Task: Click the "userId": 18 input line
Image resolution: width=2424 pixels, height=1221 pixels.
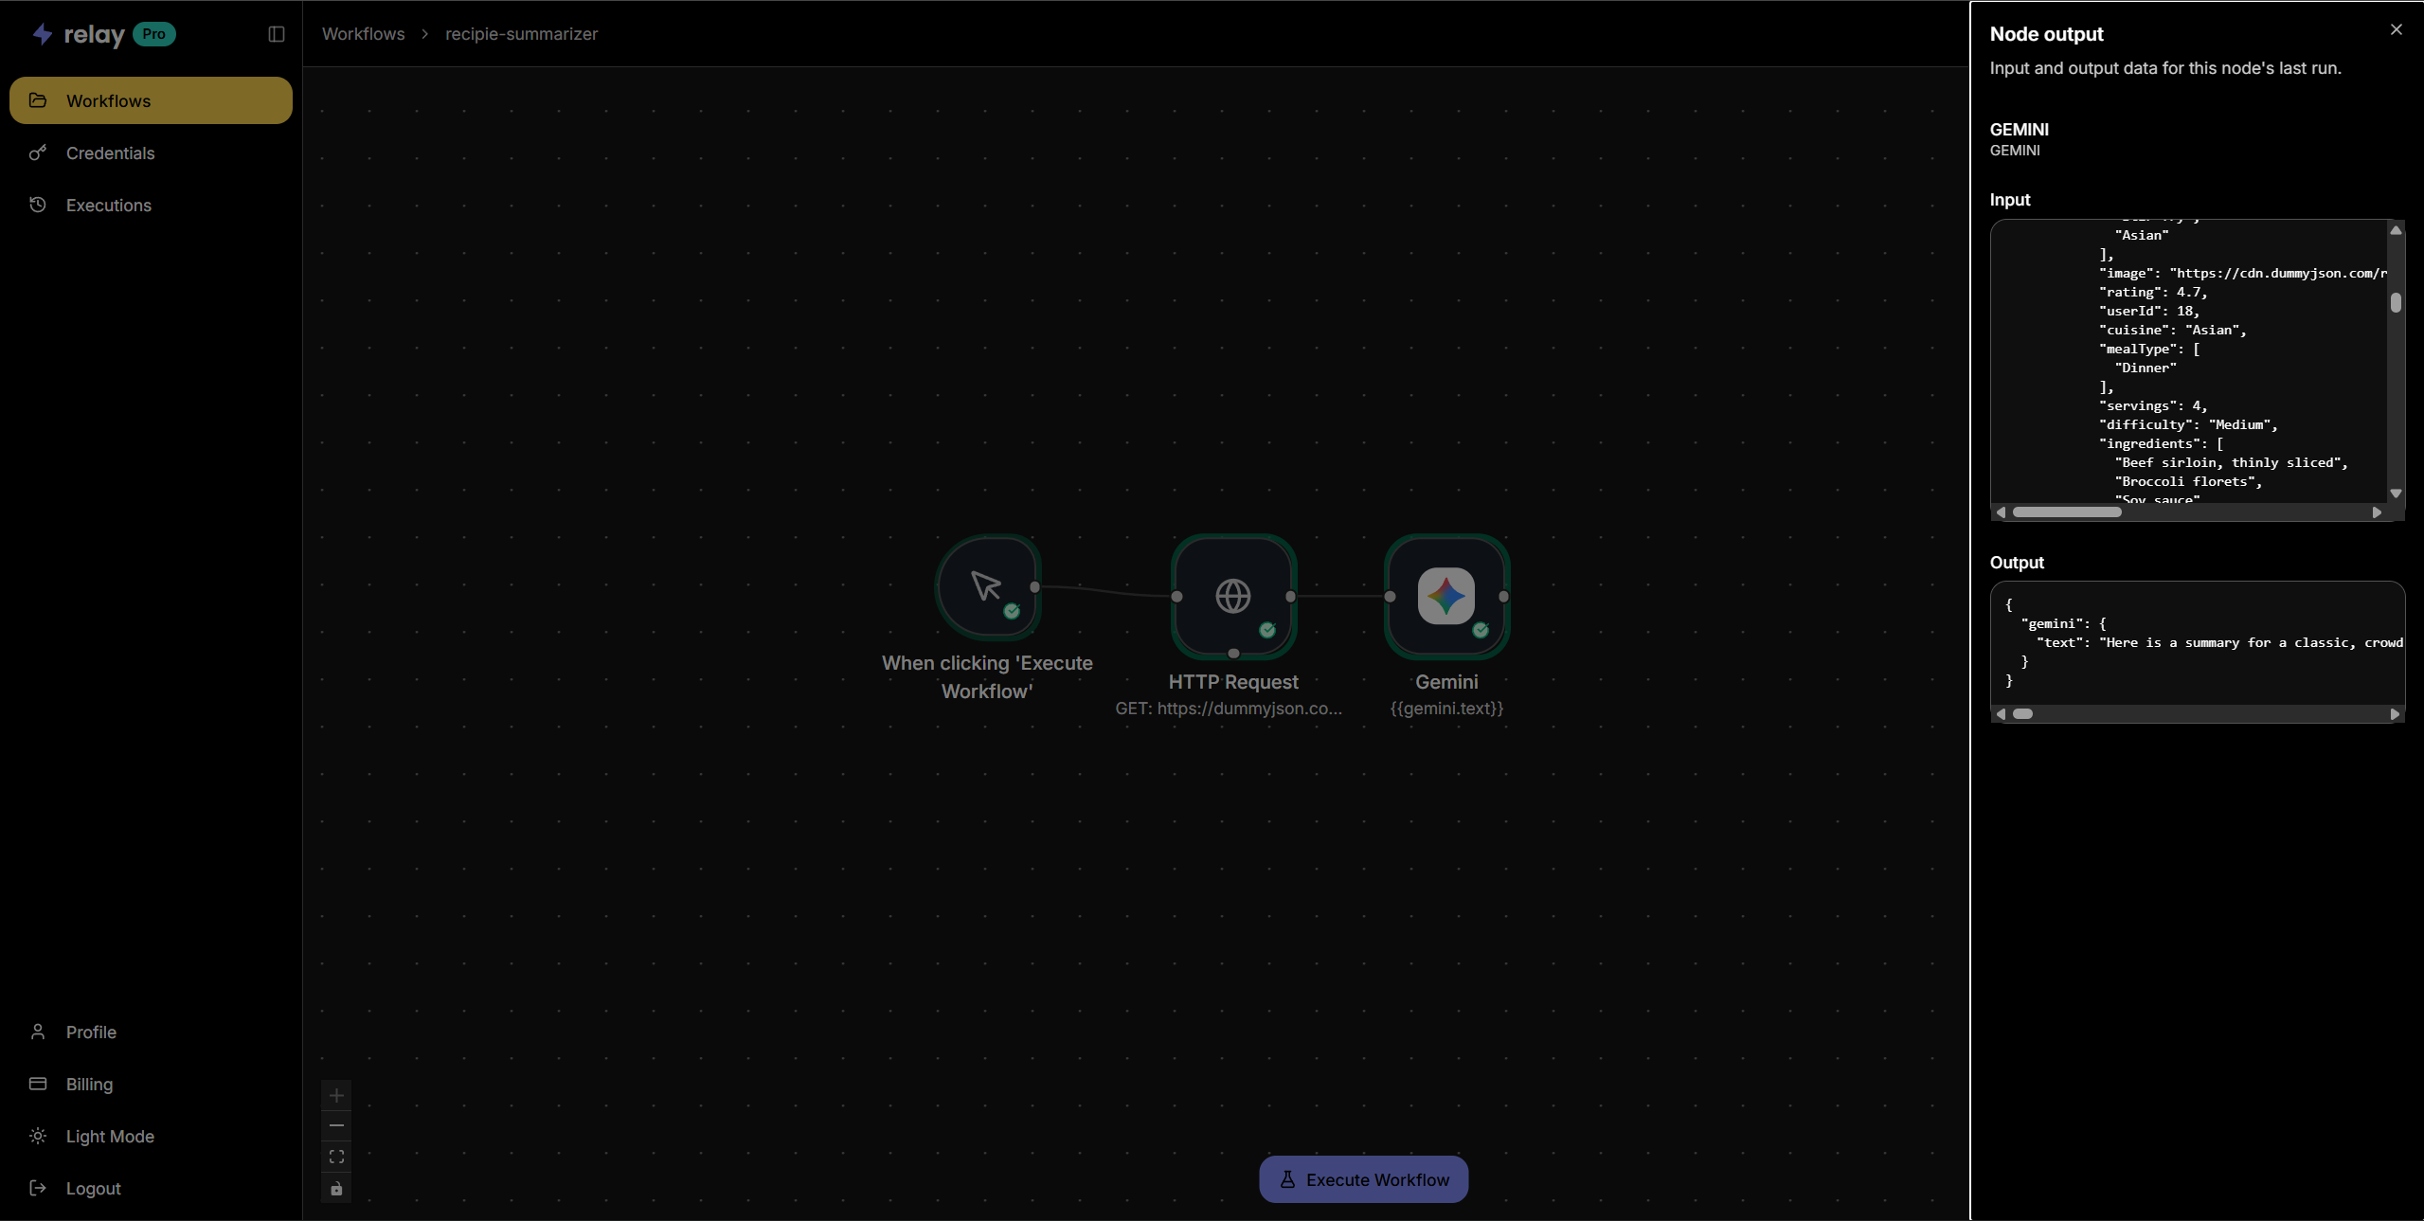Action: pos(2149,312)
